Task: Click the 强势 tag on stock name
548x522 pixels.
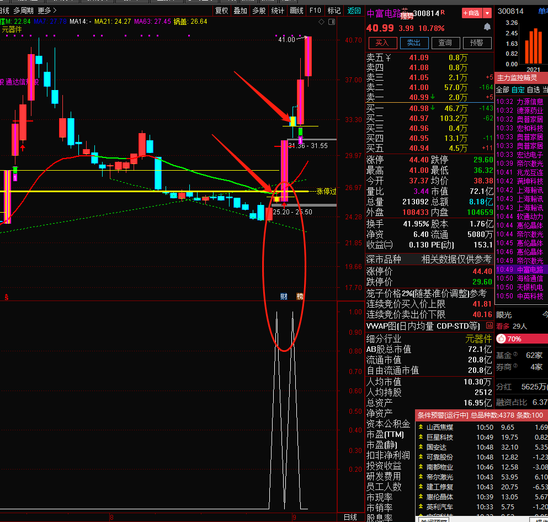Action: 407,16
